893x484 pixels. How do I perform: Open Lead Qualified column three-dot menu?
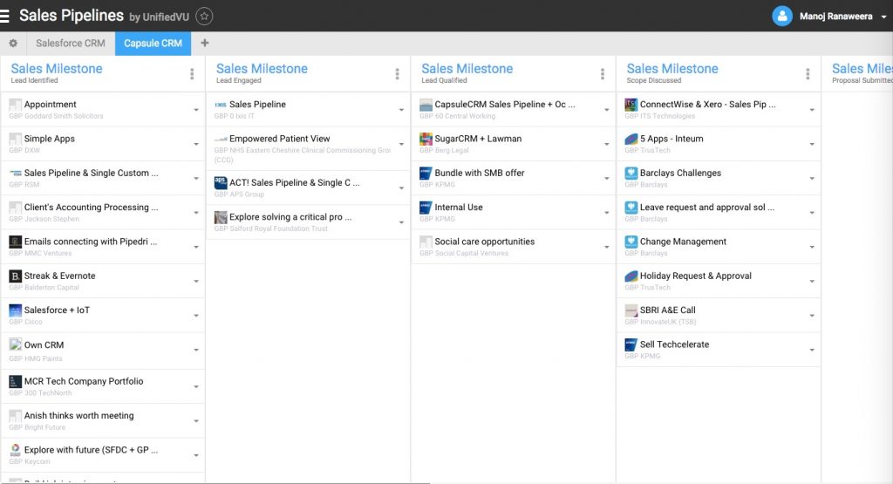click(x=603, y=74)
